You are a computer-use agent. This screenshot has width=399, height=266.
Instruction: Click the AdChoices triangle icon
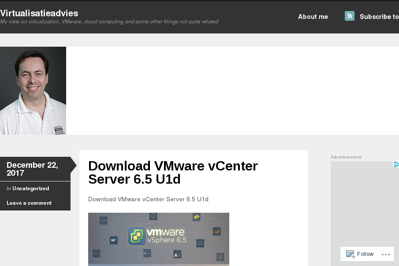pyautogui.click(x=396, y=165)
